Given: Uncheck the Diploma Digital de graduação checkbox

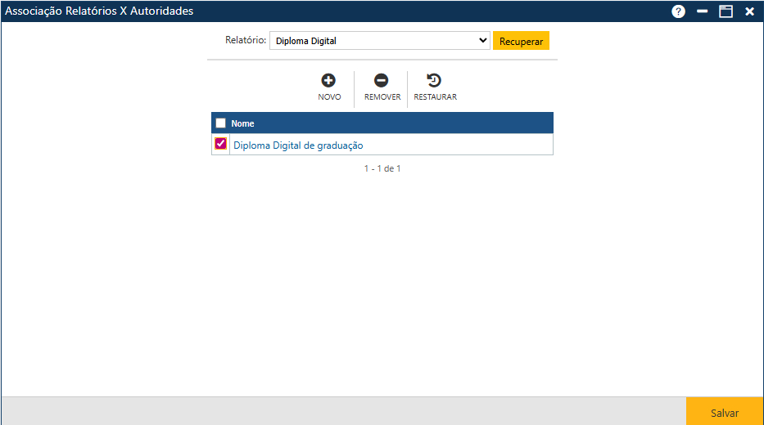Looking at the screenshot, I should 221,145.
